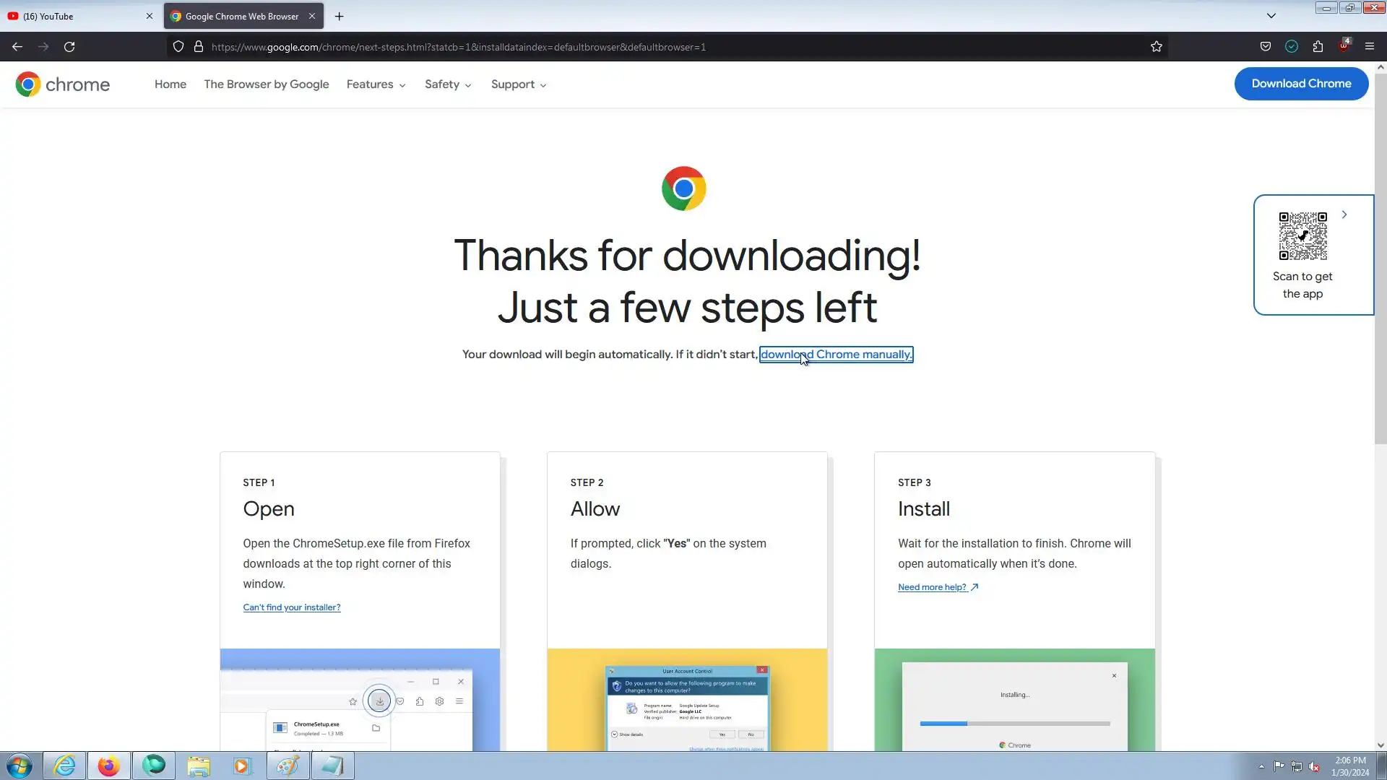Expand the Safety dropdown menu

[x=448, y=84]
